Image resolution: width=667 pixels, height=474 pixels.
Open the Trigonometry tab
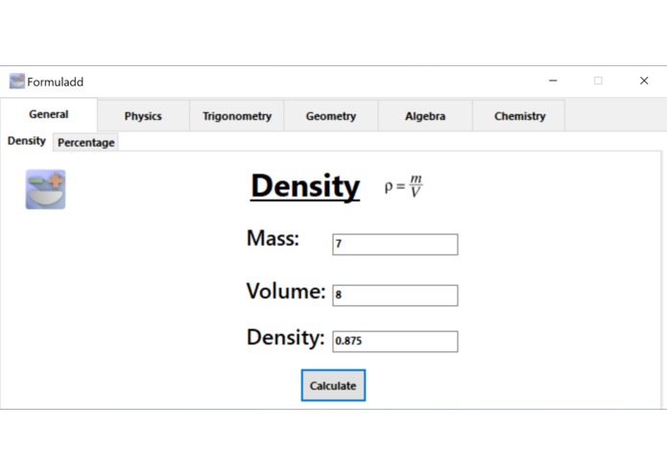[237, 116]
